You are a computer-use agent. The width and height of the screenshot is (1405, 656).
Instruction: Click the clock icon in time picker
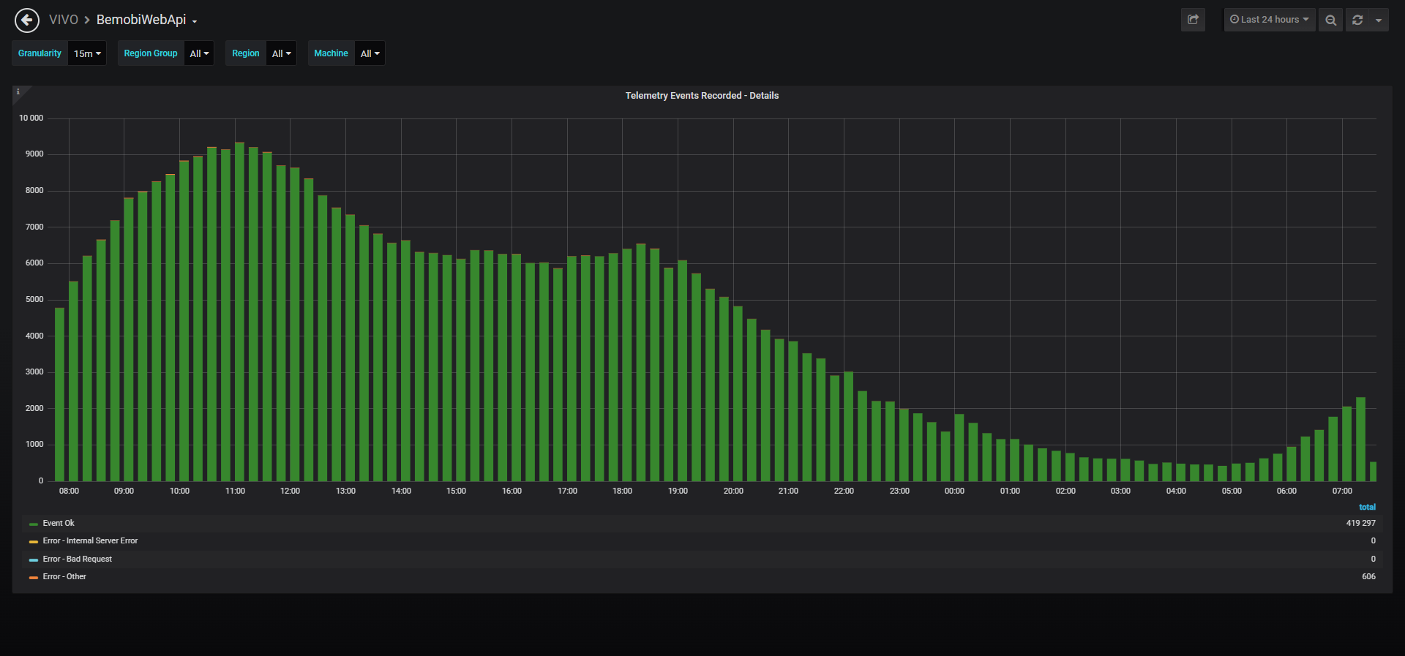point(1234,20)
